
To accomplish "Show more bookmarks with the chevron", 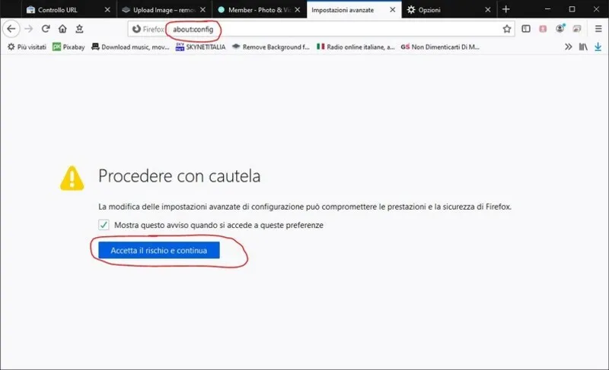I will point(569,47).
